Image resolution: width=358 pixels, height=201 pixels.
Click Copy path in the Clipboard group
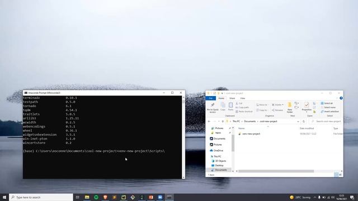coord(242,107)
